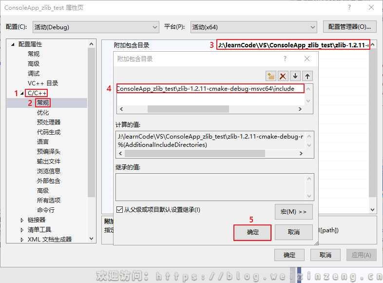Select 常规 under C/C++
Image resolution: width=383 pixels, height=283 pixels.
pyautogui.click(x=43, y=103)
